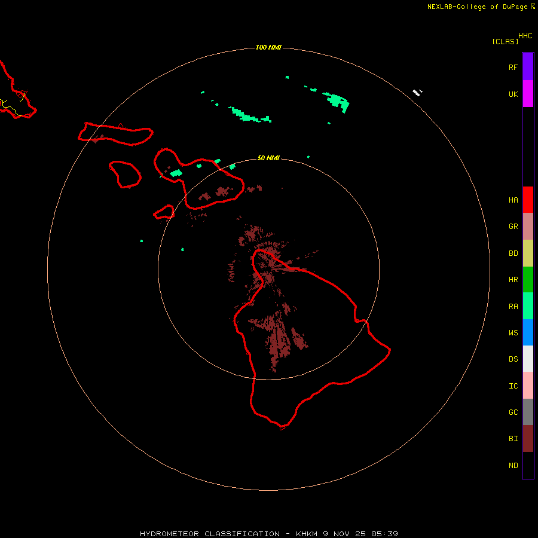Click the 50 NMI range ring label
This screenshot has width=538, height=538.
(268, 158)
